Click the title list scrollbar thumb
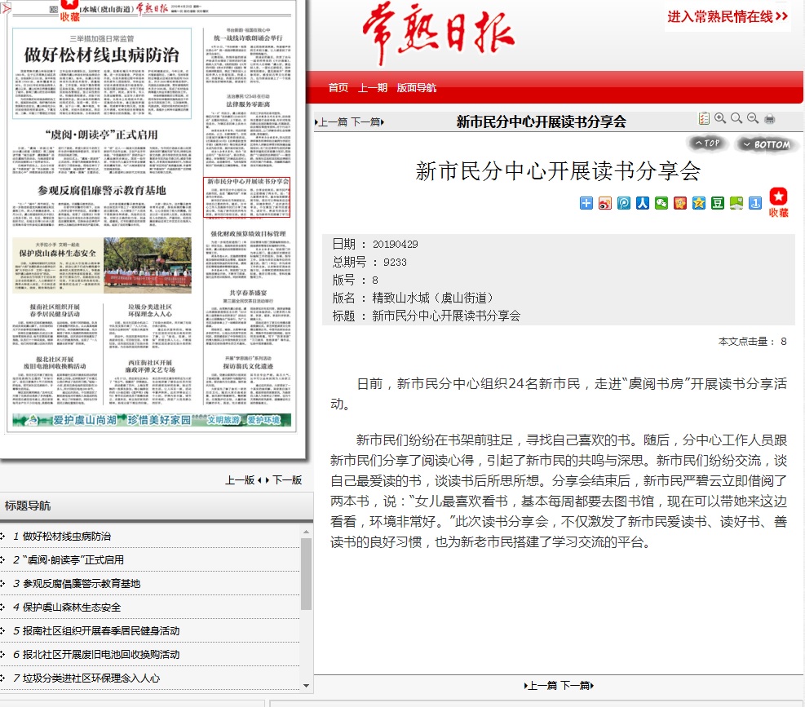805x707 pixels. [x=307, y=574]
